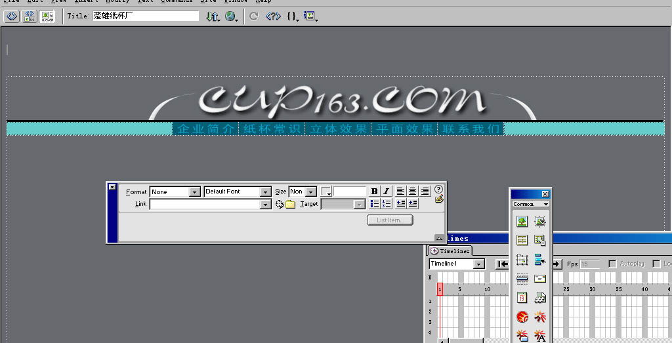Open the Common category menu in insert panel

[x=531, y=204]
